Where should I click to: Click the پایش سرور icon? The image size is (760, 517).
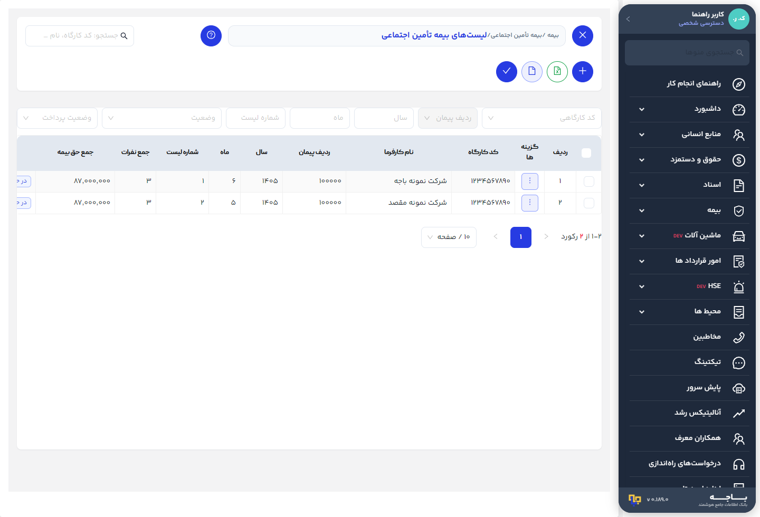pos(739,388)
